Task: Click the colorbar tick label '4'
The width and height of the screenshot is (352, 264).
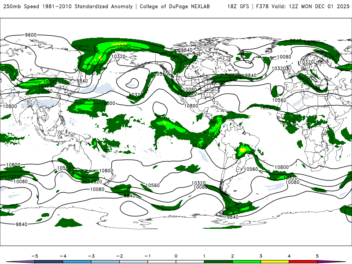Action: click(289, 256)
